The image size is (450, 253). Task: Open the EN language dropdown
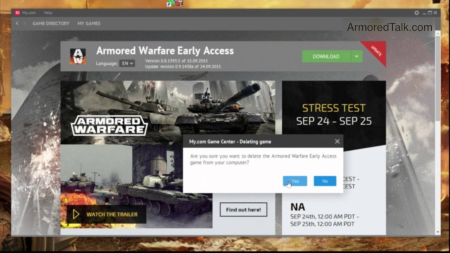[127, 63]
